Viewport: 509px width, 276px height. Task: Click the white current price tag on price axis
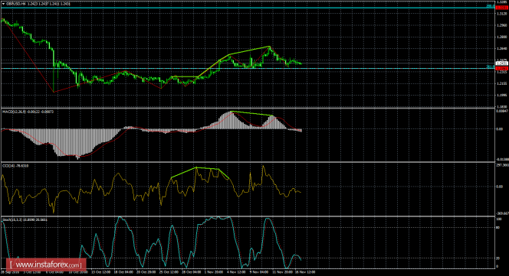coord(502,63)
